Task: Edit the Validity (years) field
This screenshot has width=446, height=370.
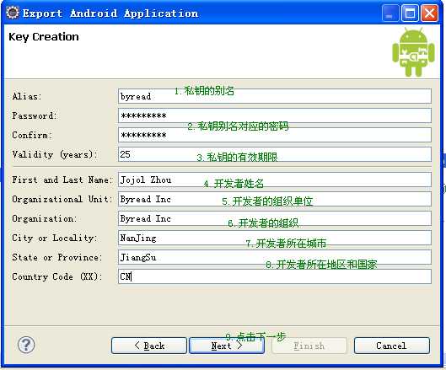Action: tap(275, 154)
